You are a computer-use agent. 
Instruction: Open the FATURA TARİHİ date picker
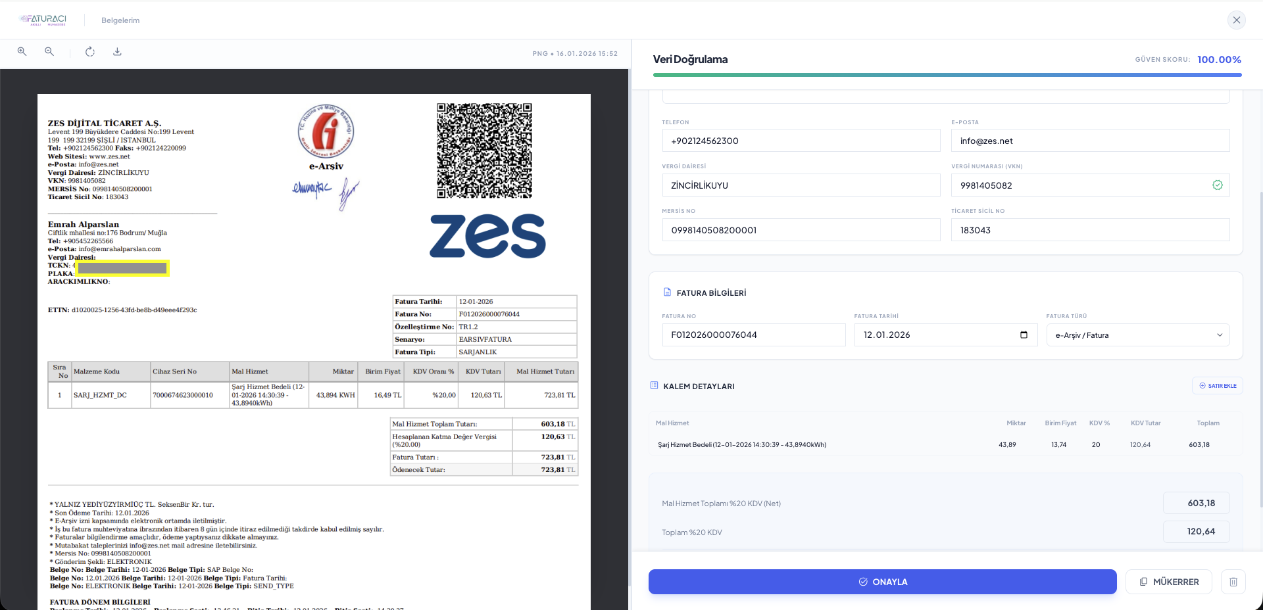click(1024, 335)
